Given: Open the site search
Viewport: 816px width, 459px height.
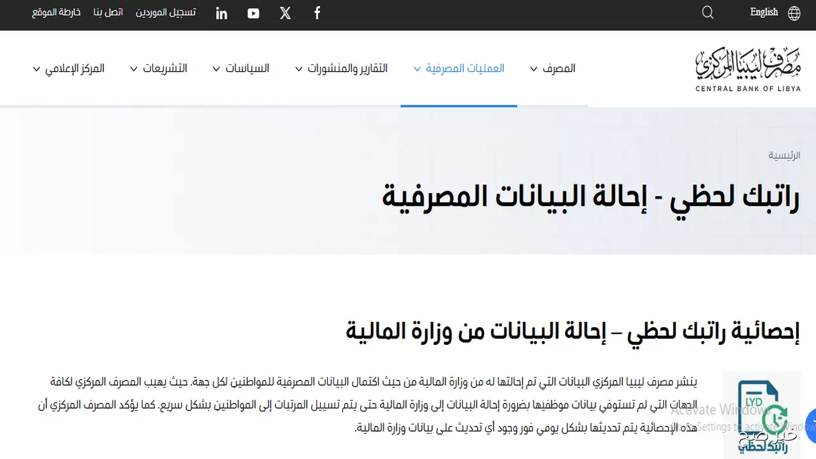Looking at the screenshot, I should tap(708, 12).
